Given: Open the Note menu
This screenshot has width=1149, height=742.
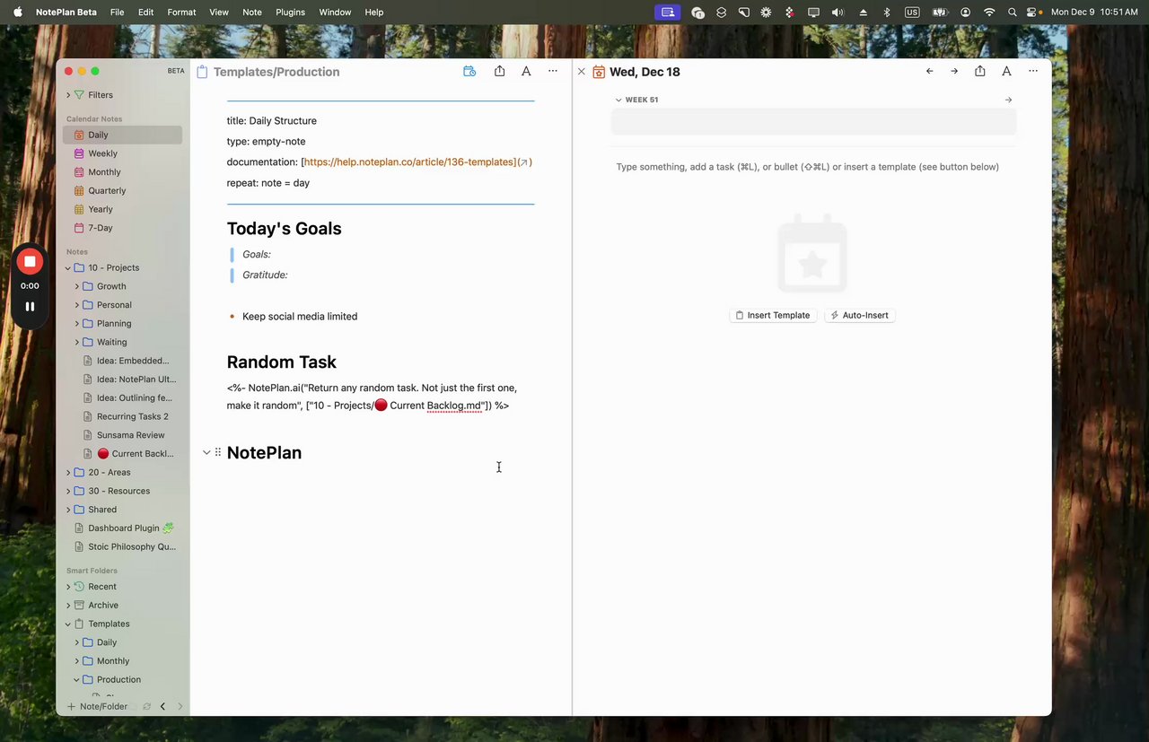Looking at the screenshot, I should tap(252, 13).
